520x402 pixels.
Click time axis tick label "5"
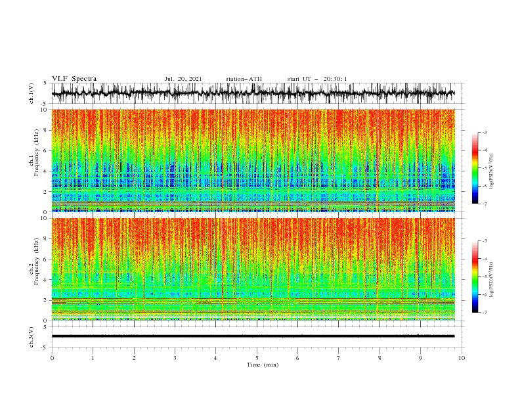[257, 358]
